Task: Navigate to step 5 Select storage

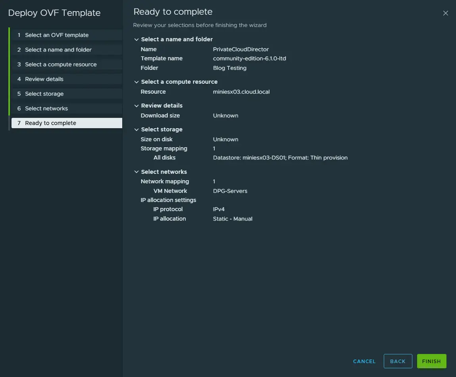Action: [x=44, y=94]
